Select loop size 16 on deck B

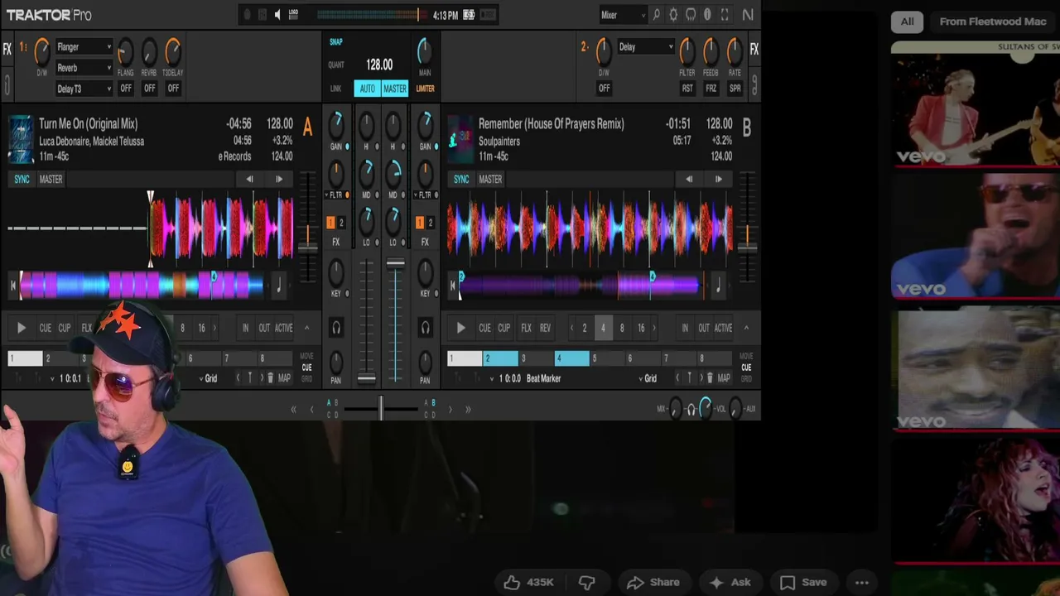pos(641,328)
